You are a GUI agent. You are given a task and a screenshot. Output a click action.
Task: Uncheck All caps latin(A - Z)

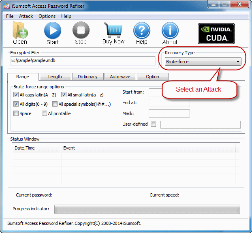(x=16, y=95)
